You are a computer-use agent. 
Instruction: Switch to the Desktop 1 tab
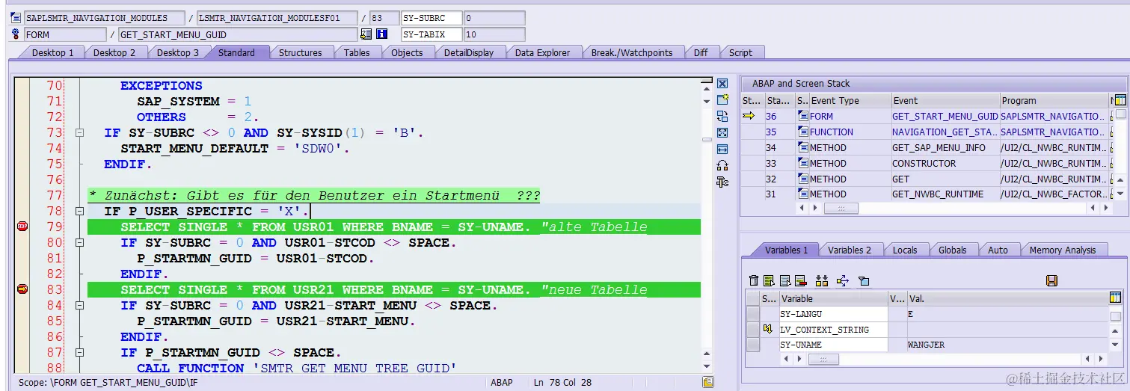coord(52,52)
